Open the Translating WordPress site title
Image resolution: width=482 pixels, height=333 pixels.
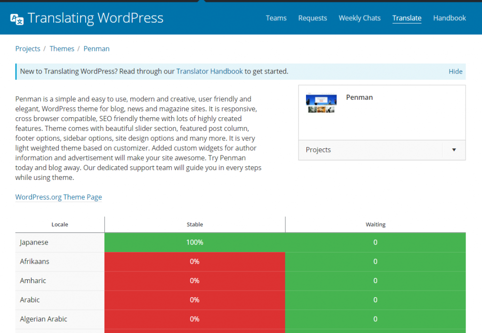[95, 18]
